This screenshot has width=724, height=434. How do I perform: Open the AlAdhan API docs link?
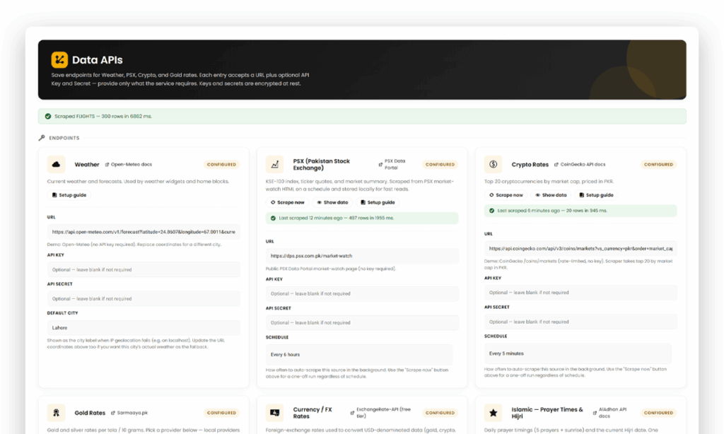coord(610,413)
